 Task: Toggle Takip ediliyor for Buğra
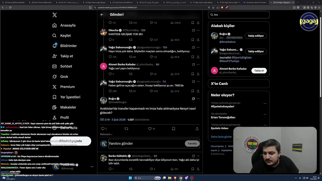point(256,36)
